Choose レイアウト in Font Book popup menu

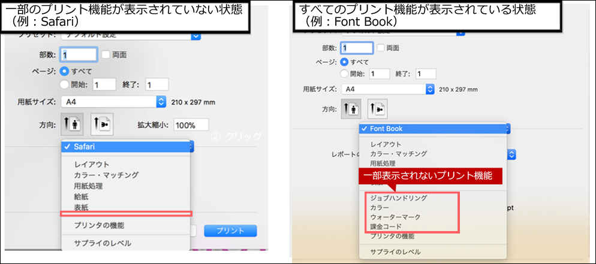386,144
